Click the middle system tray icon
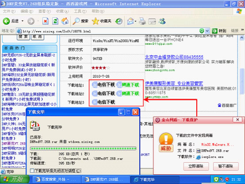 (x=222, y=179)
